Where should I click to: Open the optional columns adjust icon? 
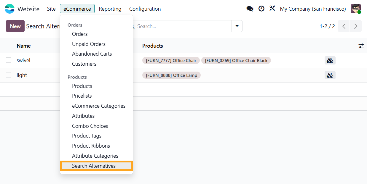point(361,46)
